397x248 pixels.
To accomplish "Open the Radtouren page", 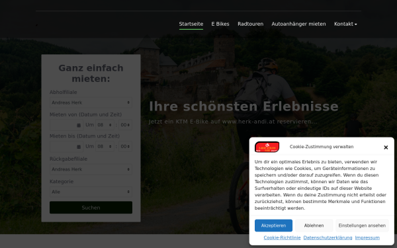I will point(250,24).
